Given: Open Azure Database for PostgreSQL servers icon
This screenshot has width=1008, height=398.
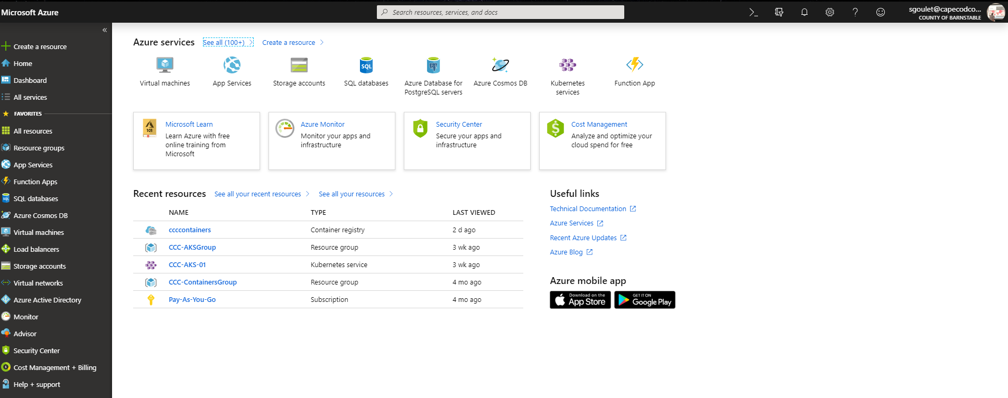Looking at the screenshot, I should [x=433, y=65].
